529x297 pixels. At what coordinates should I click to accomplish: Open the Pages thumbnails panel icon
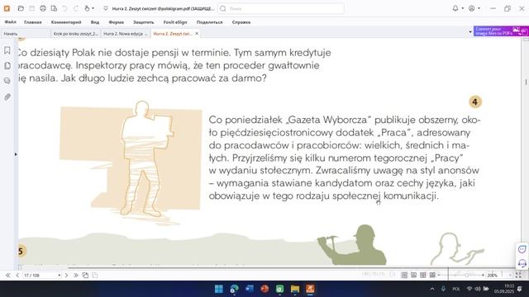(x=7, y=66)
